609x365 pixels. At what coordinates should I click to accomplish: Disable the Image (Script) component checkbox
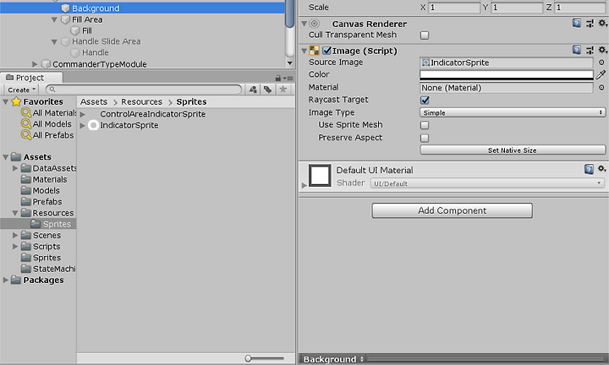click(x=326, y=51)
